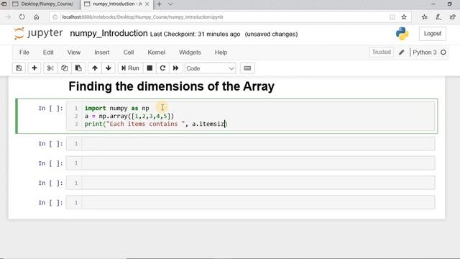Open the Cell menu

click(129, 53)
